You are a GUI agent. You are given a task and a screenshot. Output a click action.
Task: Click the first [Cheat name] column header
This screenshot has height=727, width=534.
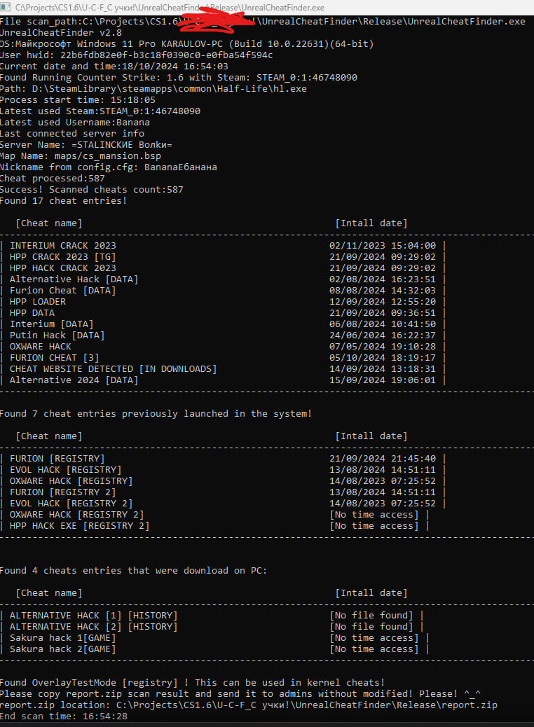(x=49, y=223)
